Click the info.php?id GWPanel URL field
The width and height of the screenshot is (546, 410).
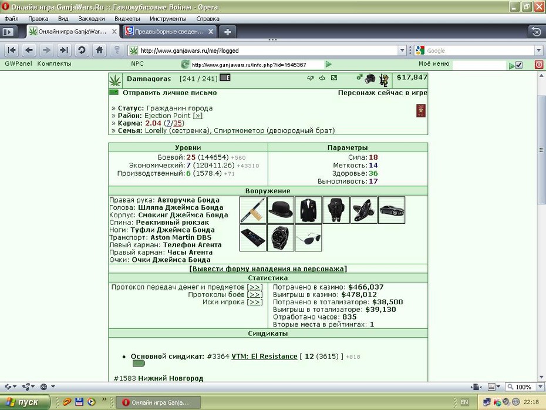(257, 65)
